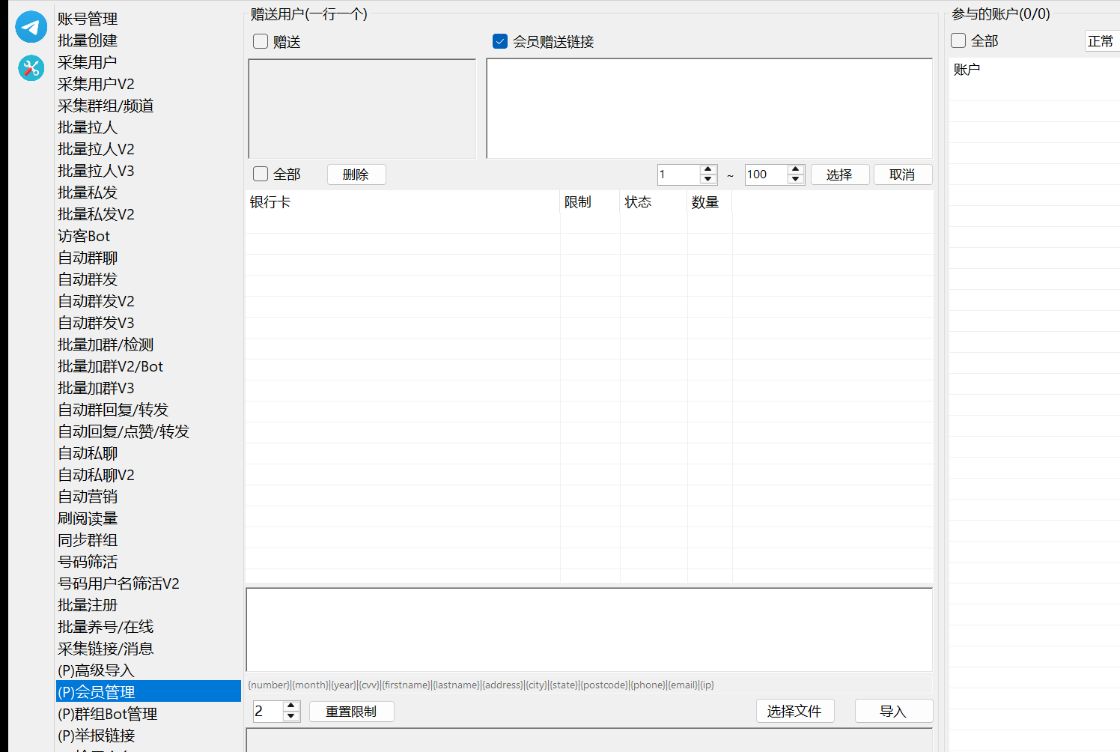
Task: Open 自动群回复/转发 page
Action: tap(113, 410)
